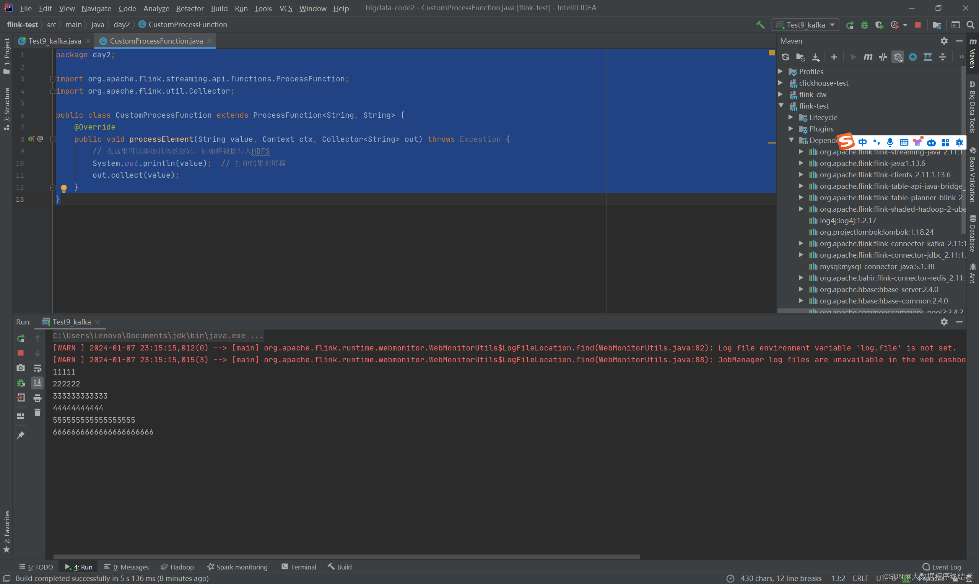
Task: Click the Build Project icon in toolbar
Action: pos(760,25)
